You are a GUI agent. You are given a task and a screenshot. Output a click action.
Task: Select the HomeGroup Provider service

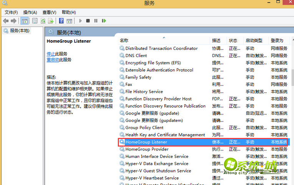pyautogui.click(x=204, y=149)
